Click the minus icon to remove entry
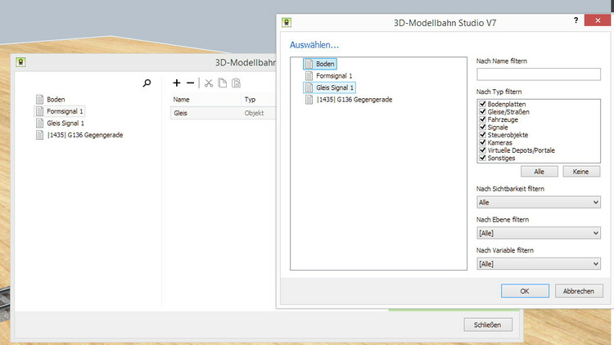The width and height of the screenshot is (614, 345). [191, 83]
